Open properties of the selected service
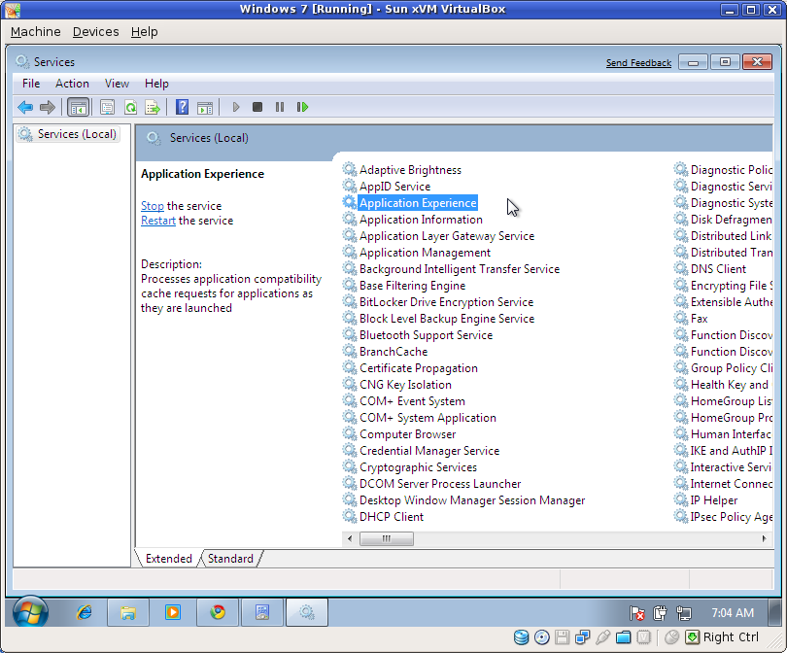 coord(107,107)
